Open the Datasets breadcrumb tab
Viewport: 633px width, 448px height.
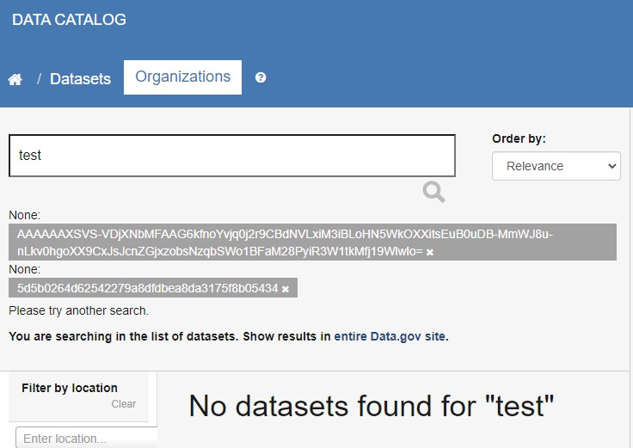coord(80,79)
